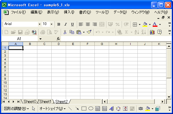173x114 pixels.
Task: Open the ツール(T) menu
Action: pos(102,12)
